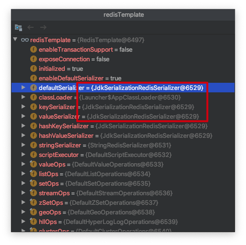
Task: Expand the keySerializer node
Action: pos(23,107)
